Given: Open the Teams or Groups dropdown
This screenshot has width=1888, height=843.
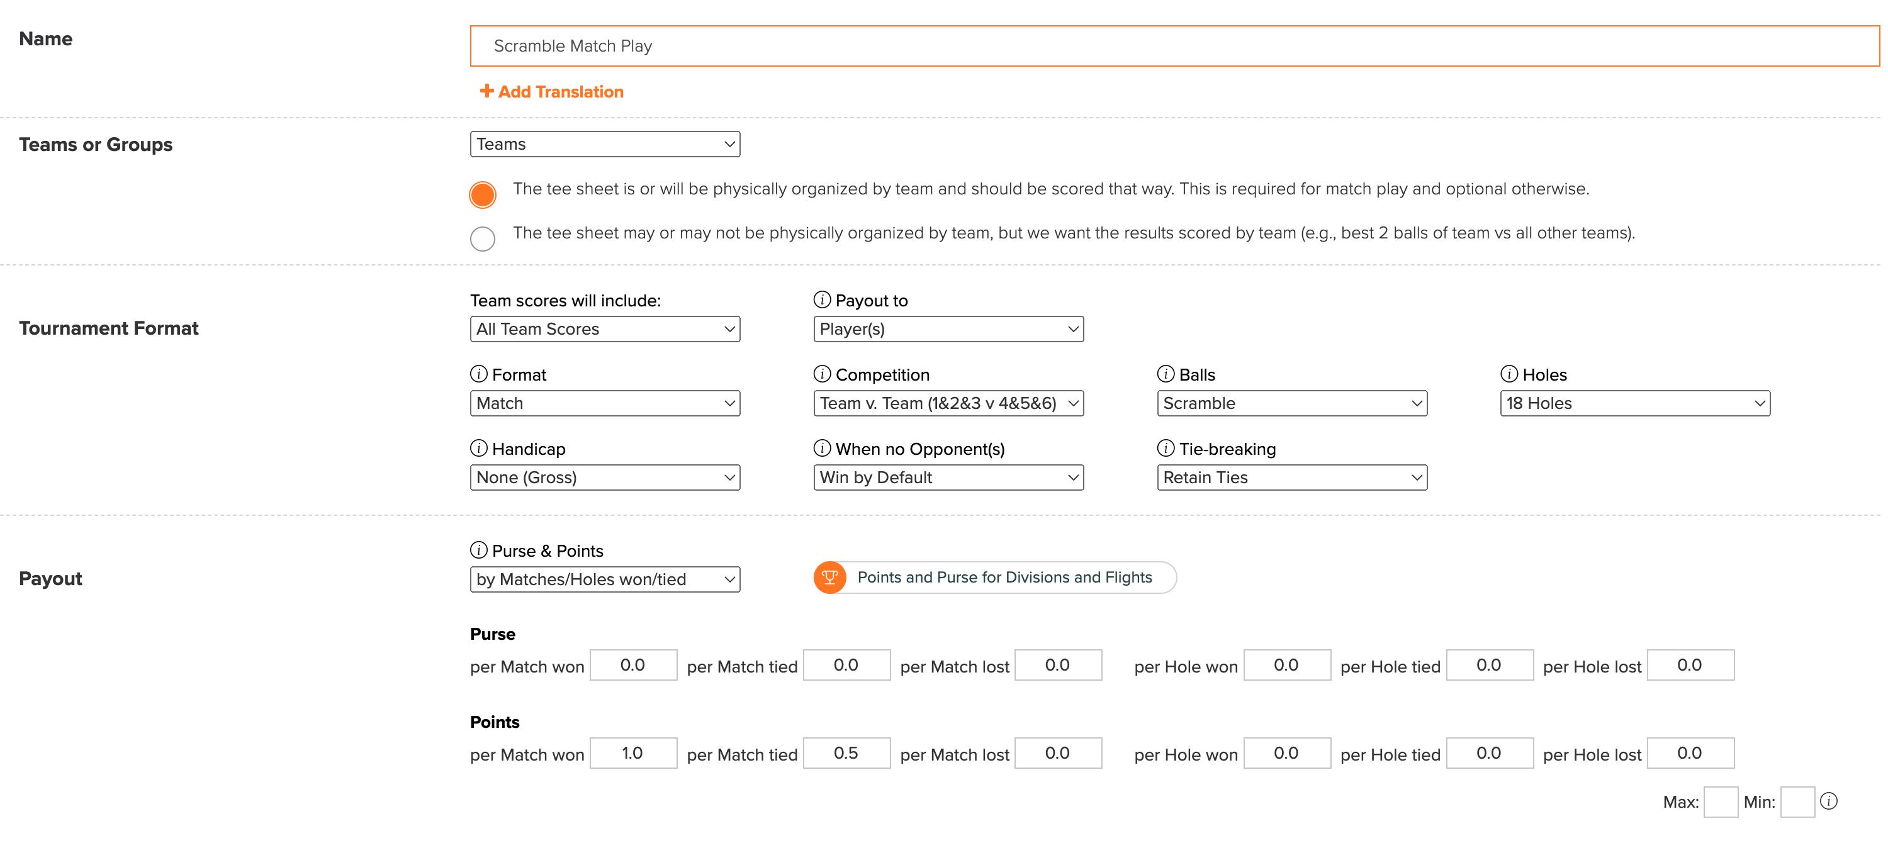Looking at the screenshot, I should click(x=605, y=143).
